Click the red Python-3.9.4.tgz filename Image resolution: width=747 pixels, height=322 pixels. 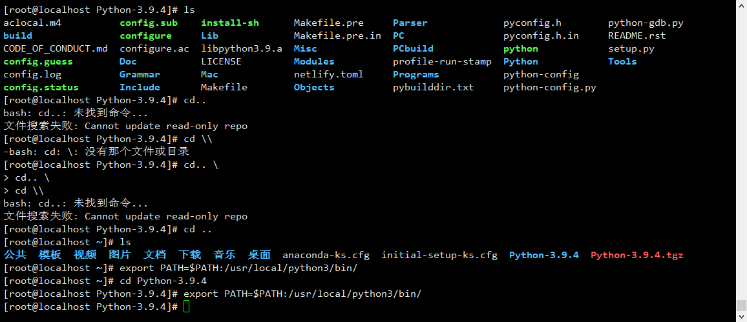click(637, 255)
